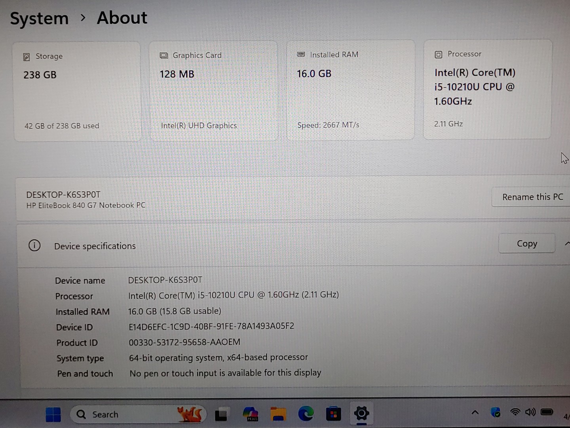Open the Windows Start menu
The height and width of the screenshot is (428, 570).
tap(53, 415)
